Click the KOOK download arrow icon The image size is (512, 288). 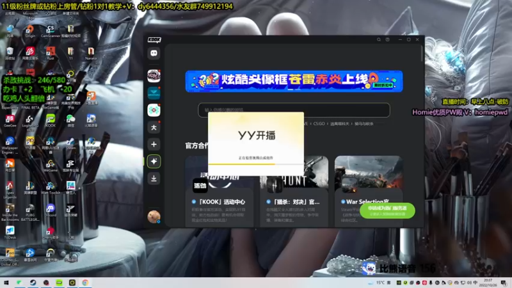[154, 179]
